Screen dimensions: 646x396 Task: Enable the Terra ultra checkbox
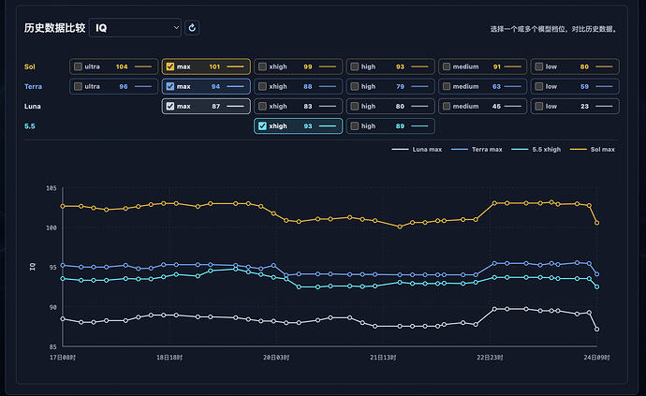tap(78, 86)
